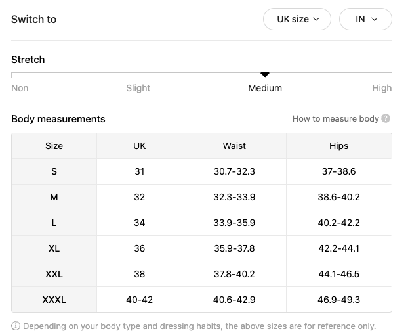
Task: Select the Non stretch label
Action: (20, 88)
